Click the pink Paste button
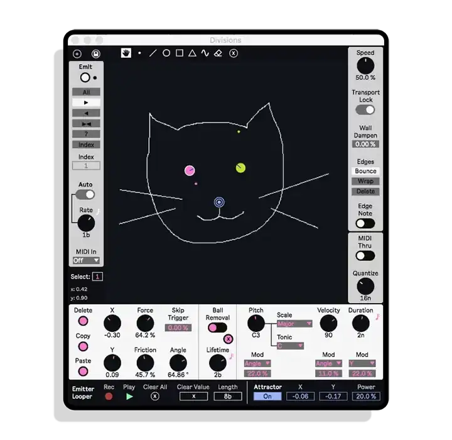 tap(83, 371)
